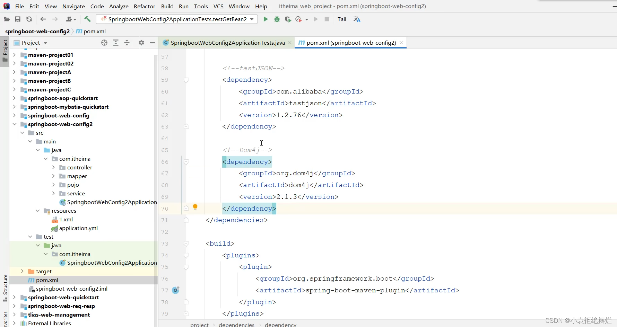Viewport: 617px width, 327px height.
Task: Click the Open folder toolbar icon
Action: click(7, 19)
